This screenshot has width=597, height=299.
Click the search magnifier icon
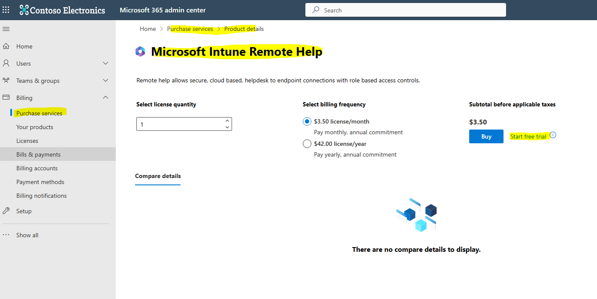tap(316, 10)
